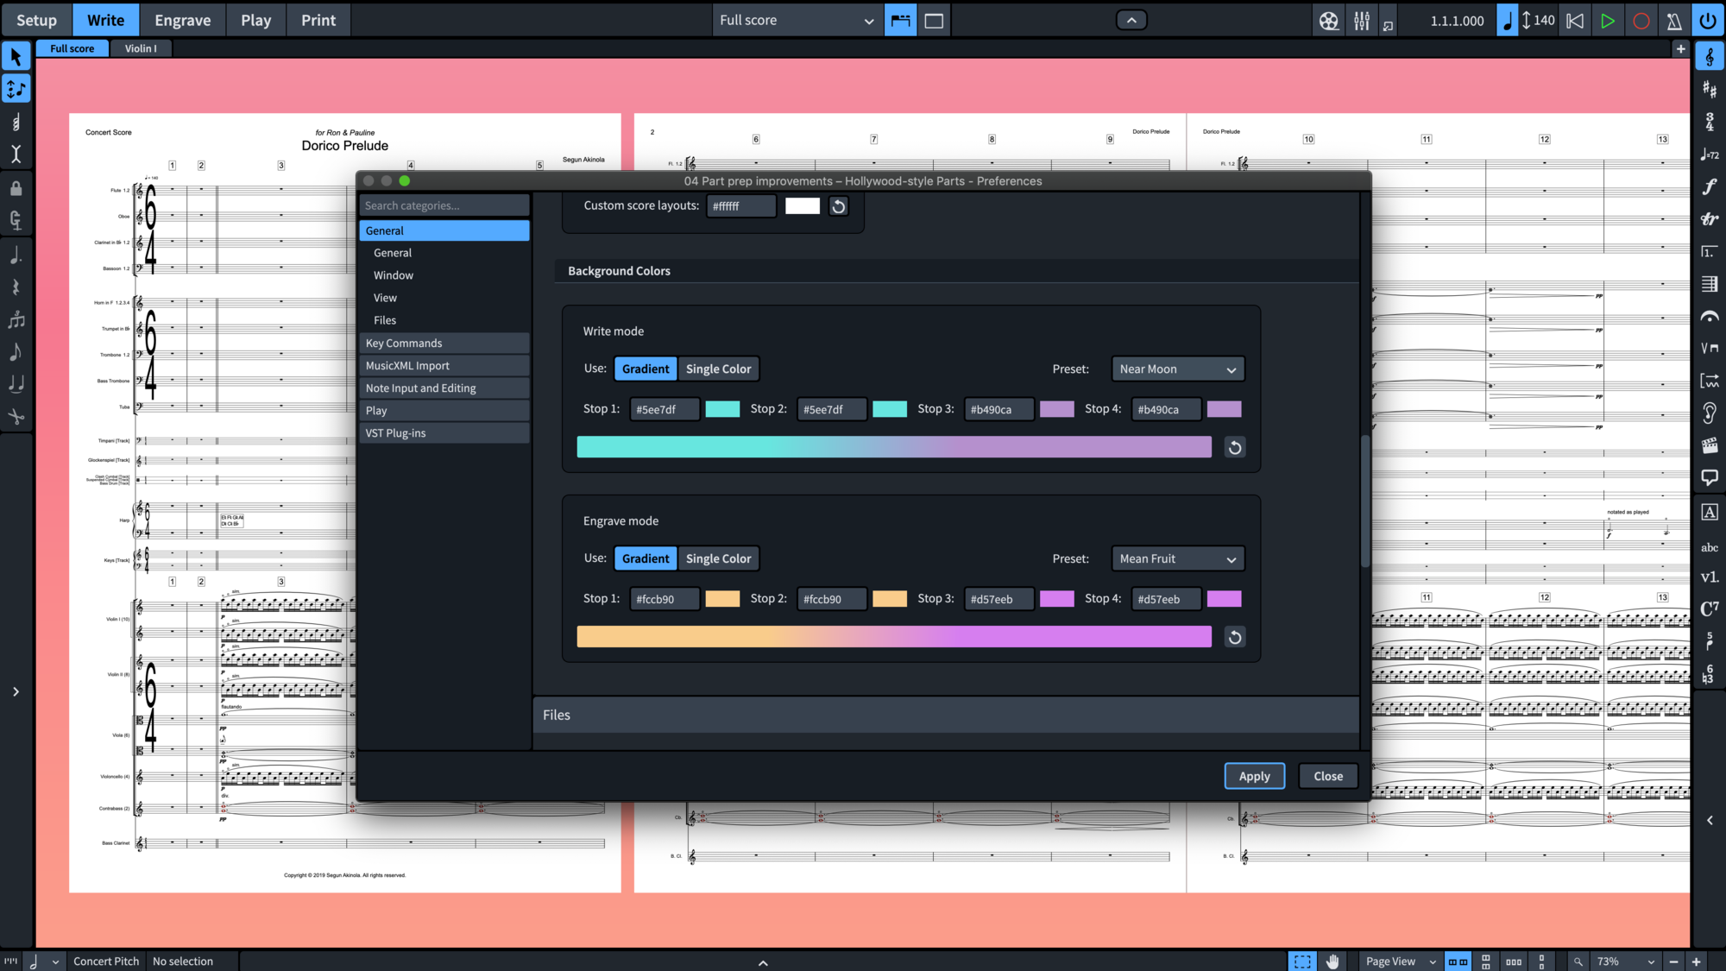Screen dimensions: 1726x971
Task: Open Near Moon preset dropdown
Action: (1177, 369)
